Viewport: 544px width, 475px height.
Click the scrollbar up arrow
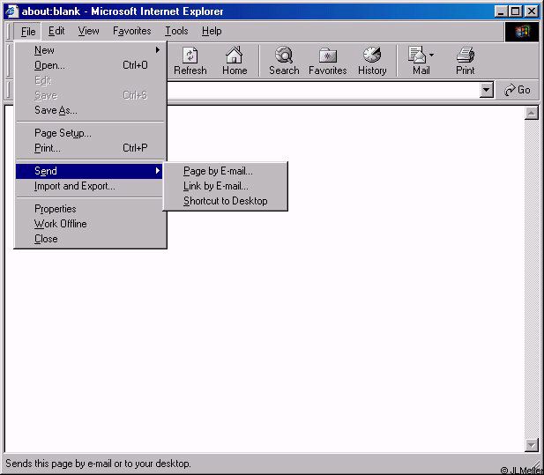click(531, 113)
